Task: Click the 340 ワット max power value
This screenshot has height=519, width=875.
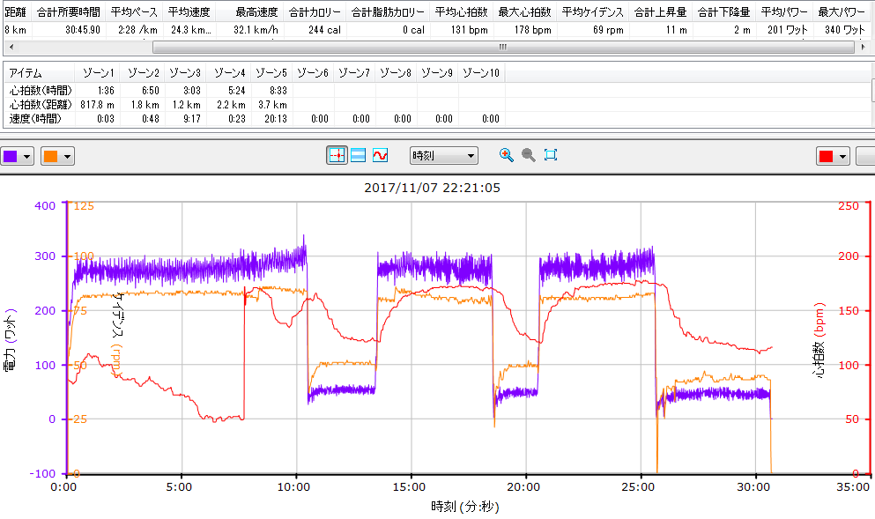Action: click(x=845, y=30)
